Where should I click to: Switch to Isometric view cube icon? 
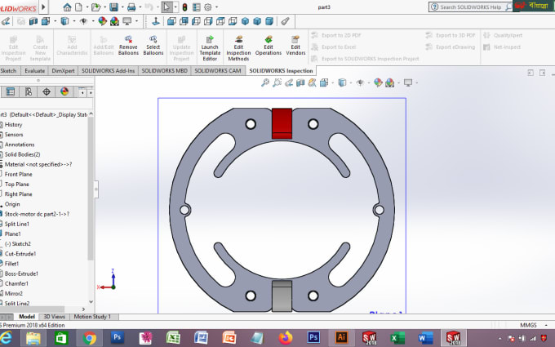point(245,21)
